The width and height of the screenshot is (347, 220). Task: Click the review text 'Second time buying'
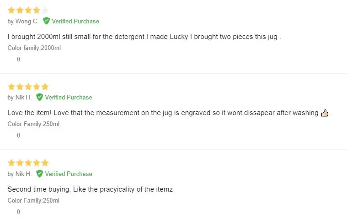(x=90, y=189)
